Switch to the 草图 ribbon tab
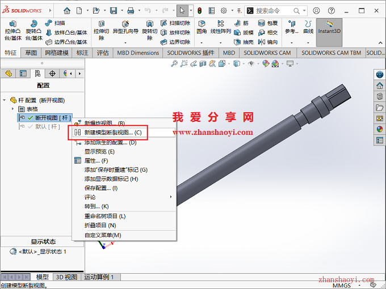This screenshot has width=386, height=289. pos(31,53)
